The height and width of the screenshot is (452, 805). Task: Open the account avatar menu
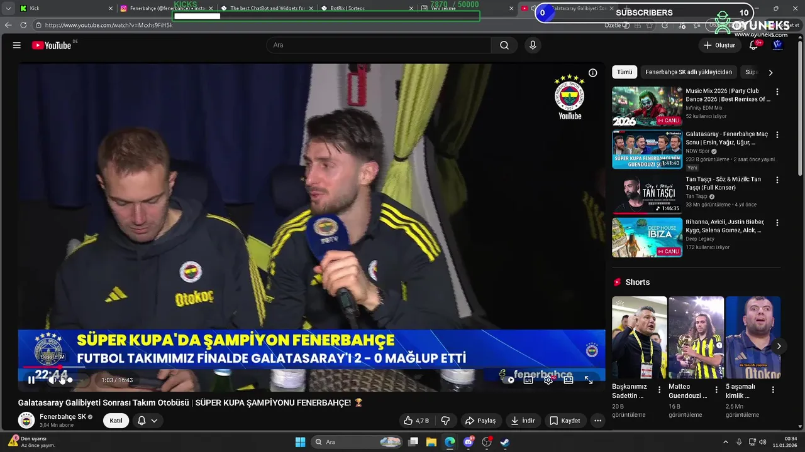coord(777,45)
